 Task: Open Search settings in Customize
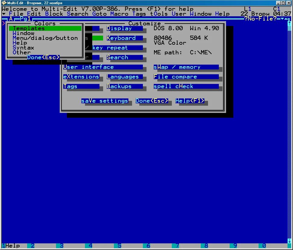tap(124, 57)
